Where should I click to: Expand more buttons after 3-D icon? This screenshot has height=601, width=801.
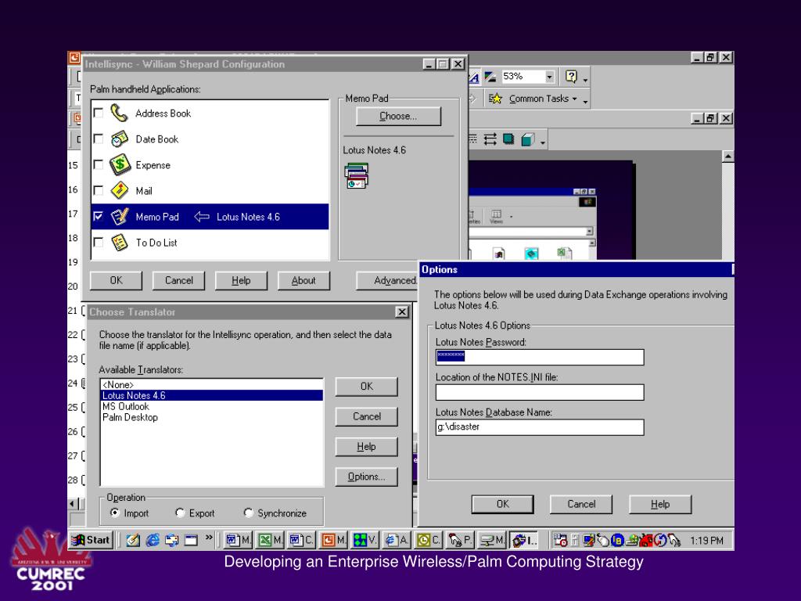click(x=543, y=141)
